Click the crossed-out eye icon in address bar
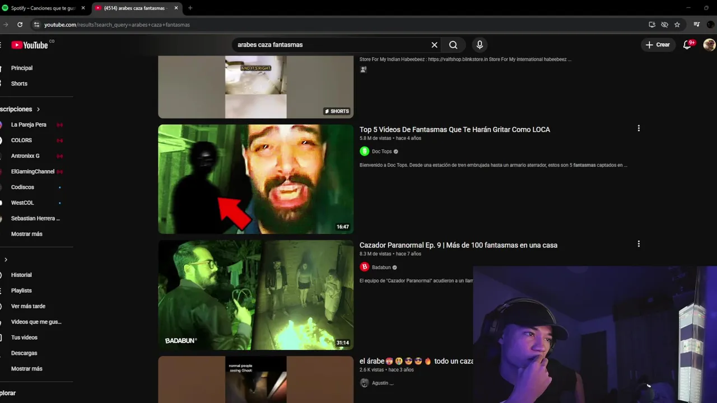Image resolution: width=717 pixels, height=403 pixels. point(664,25)
